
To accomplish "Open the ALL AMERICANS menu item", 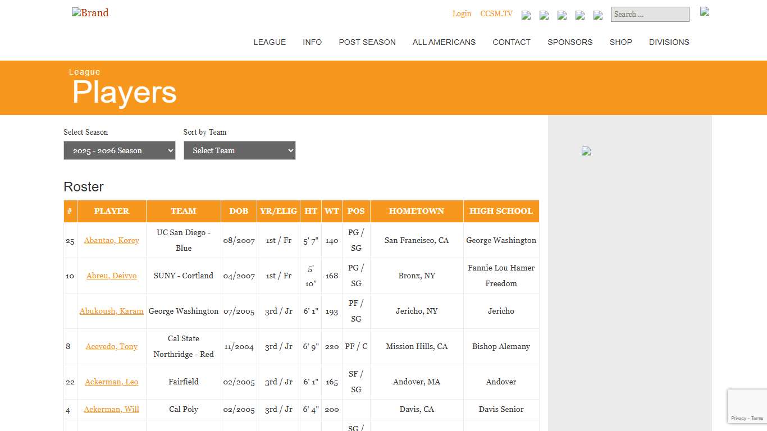I will (444, 42).
